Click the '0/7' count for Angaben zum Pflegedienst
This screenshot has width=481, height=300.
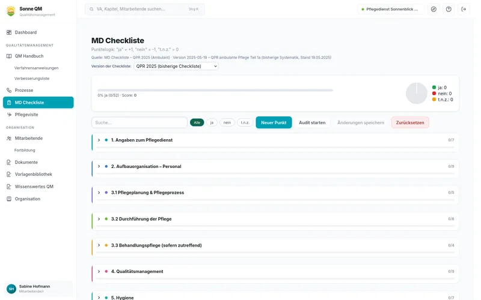tap(451, 140)
